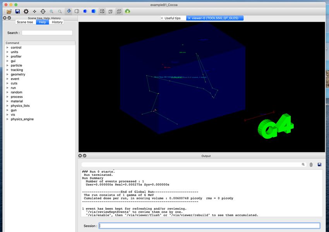
Task: Select the physics_lists command entry
Action: [x=20, y=106]
